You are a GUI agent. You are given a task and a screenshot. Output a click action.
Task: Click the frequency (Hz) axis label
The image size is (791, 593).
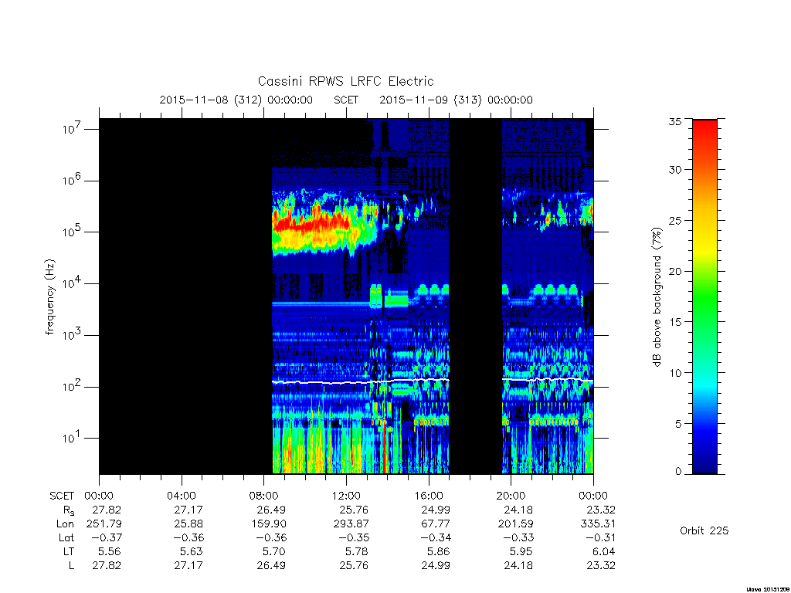(49, 297)
